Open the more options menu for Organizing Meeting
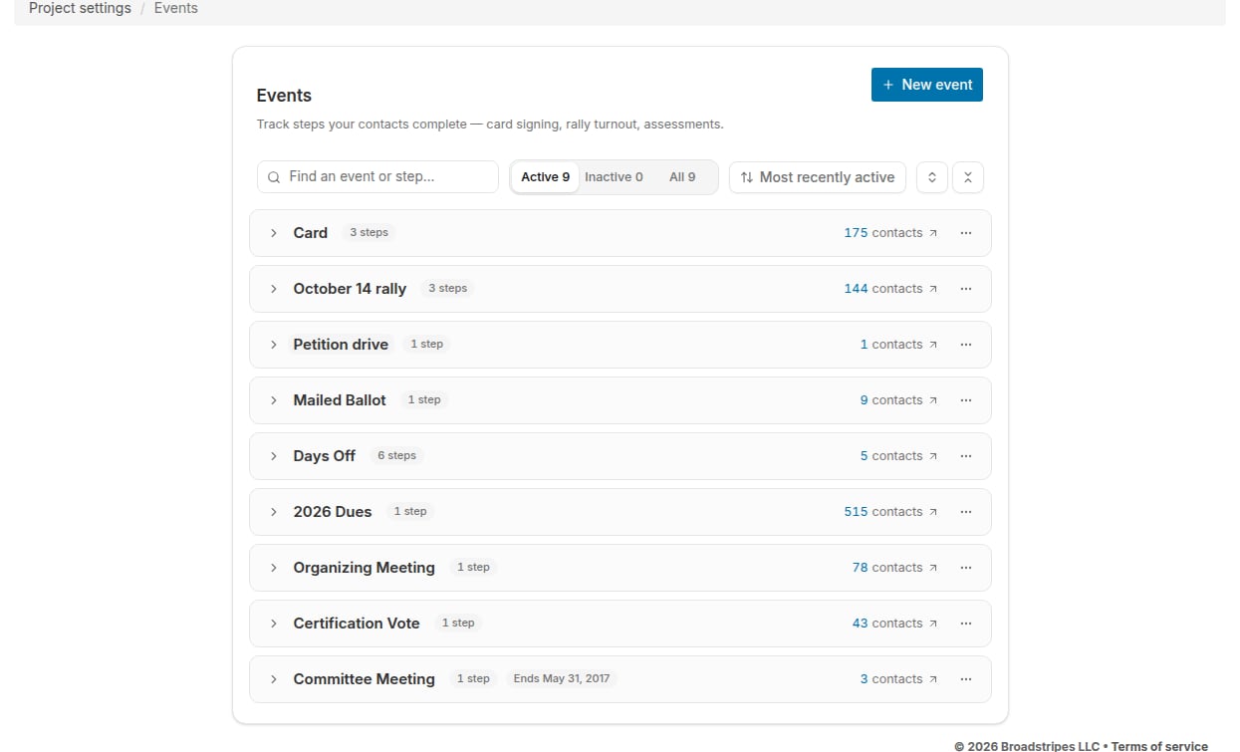The image size is (1240, 752). 965,568
